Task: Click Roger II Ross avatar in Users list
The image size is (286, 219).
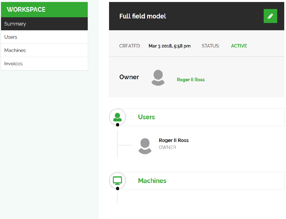Action: coord(145,146)
